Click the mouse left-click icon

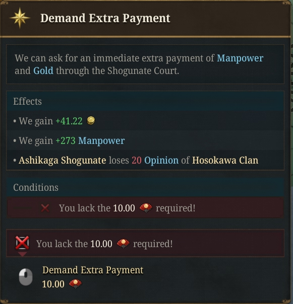(26, 277)
